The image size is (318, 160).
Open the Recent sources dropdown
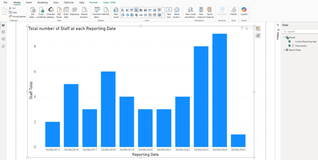coord(84,12)
